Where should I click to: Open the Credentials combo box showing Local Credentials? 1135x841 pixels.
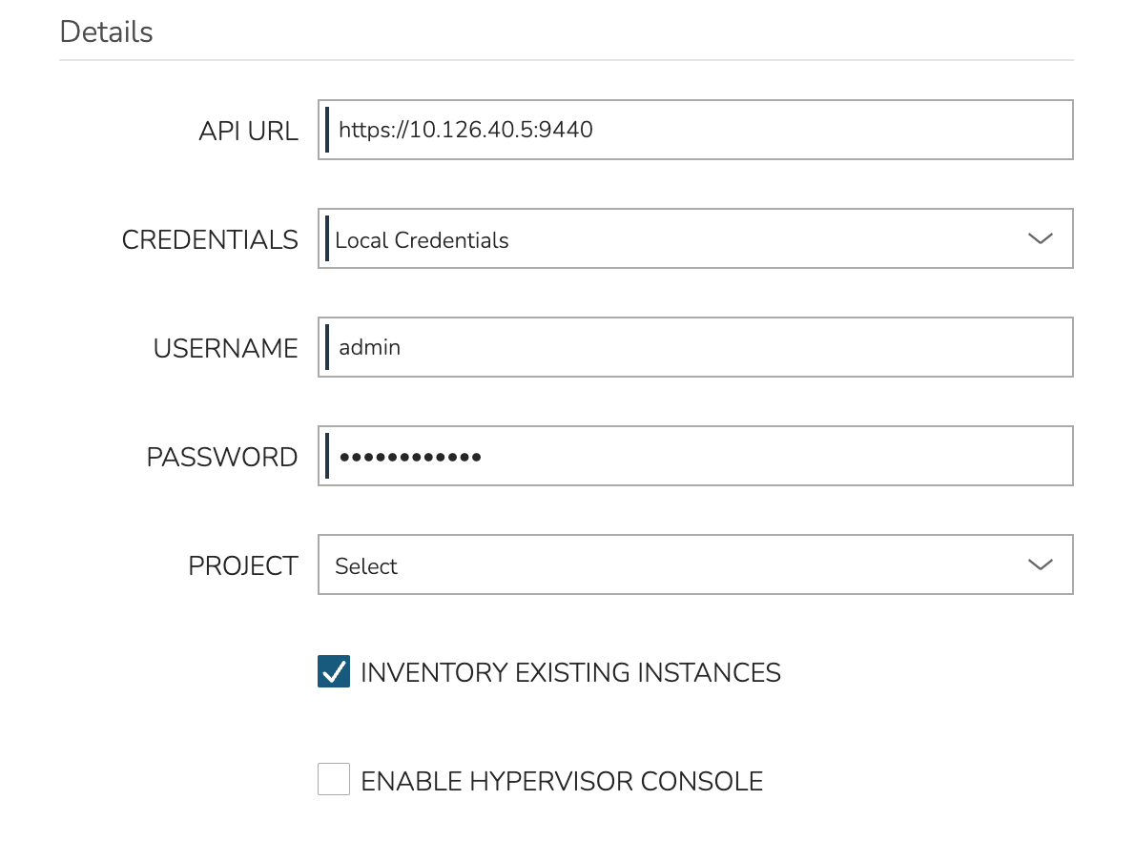(x=668, y=238)
